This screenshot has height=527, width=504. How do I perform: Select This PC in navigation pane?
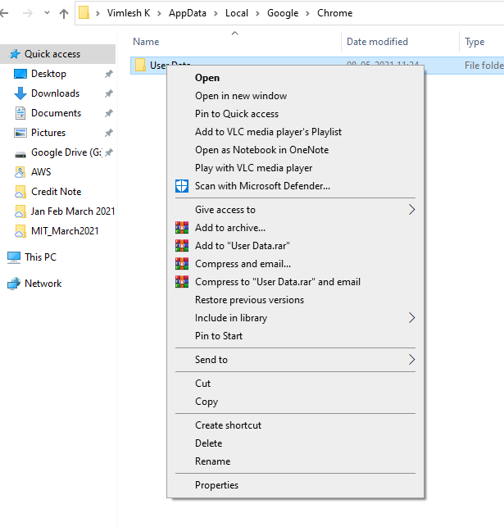pyautogui.click(x=40, y=257)
